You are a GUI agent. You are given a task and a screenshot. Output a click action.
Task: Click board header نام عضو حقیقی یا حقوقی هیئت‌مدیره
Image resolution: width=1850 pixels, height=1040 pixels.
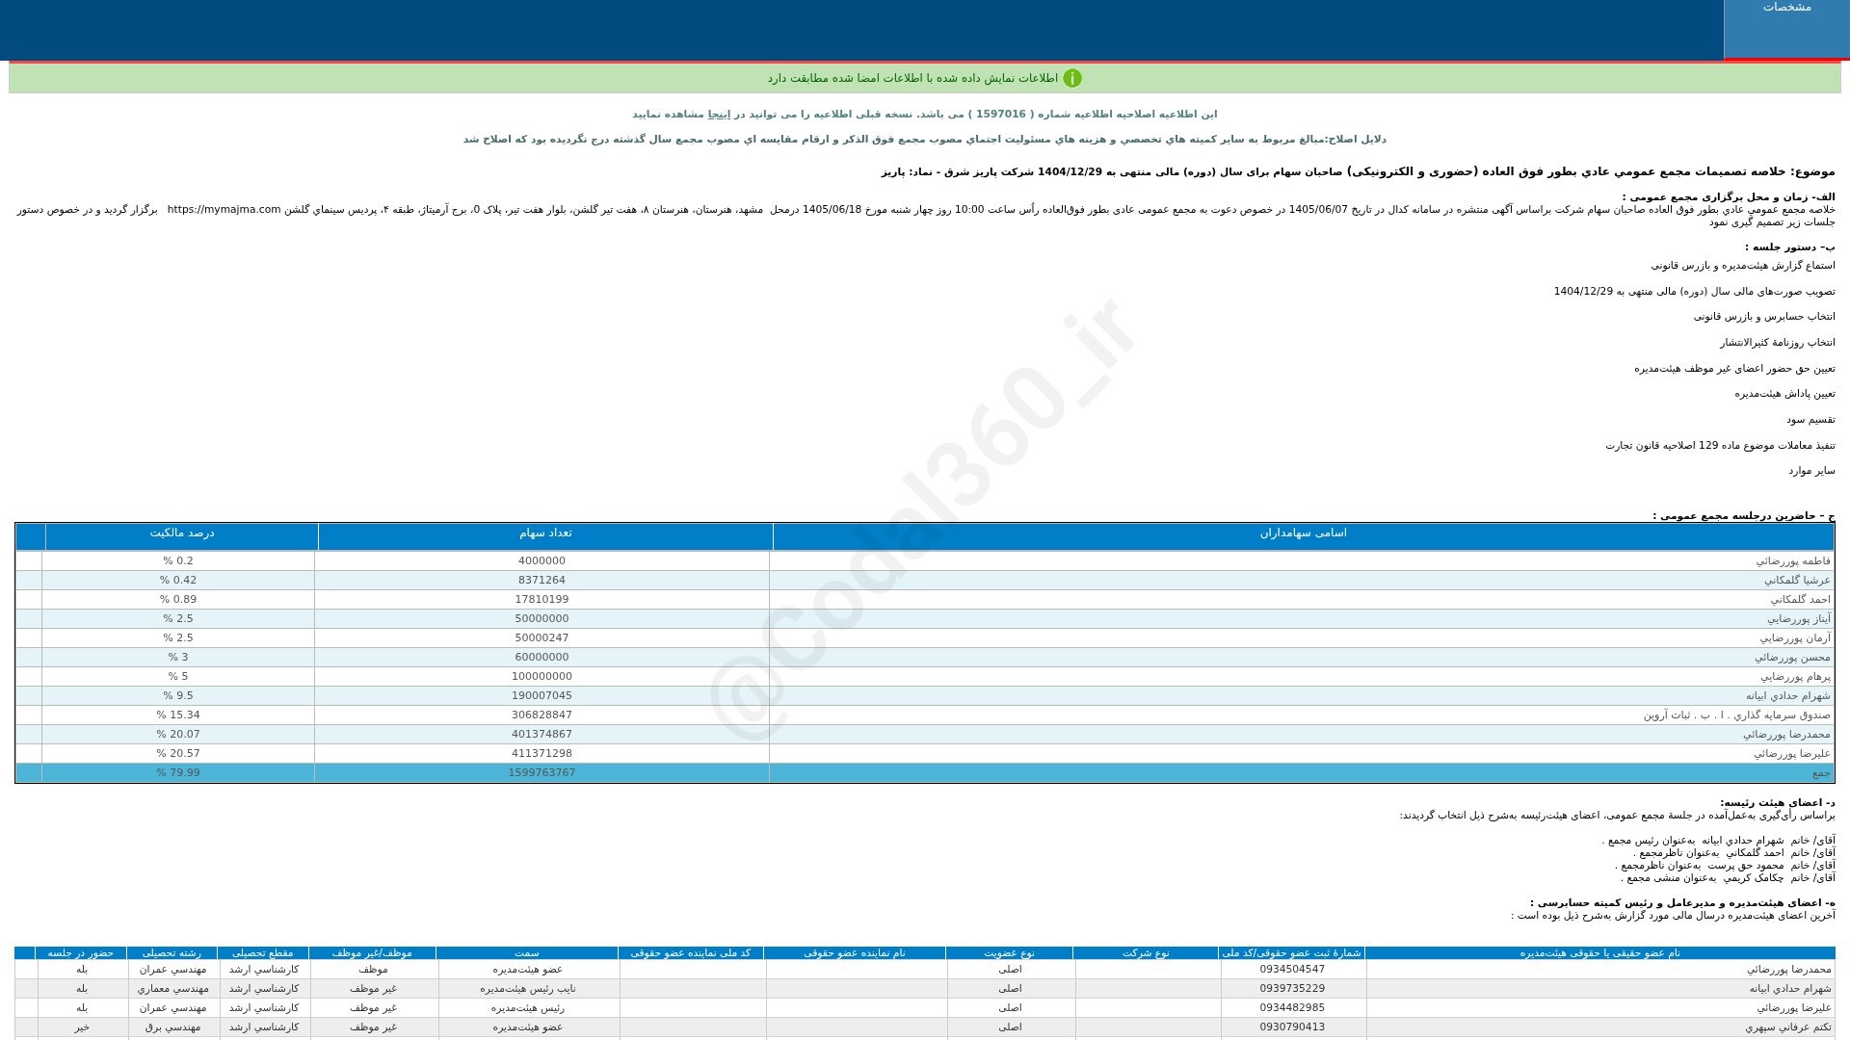coord(1599,953)
